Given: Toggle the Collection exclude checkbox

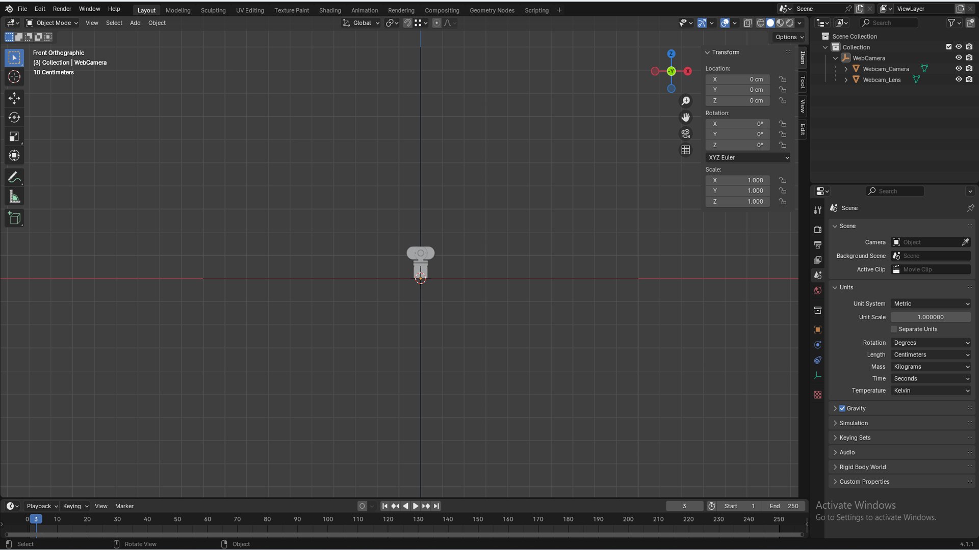Looking at the screenshot, I should click(x=949, y=47).
